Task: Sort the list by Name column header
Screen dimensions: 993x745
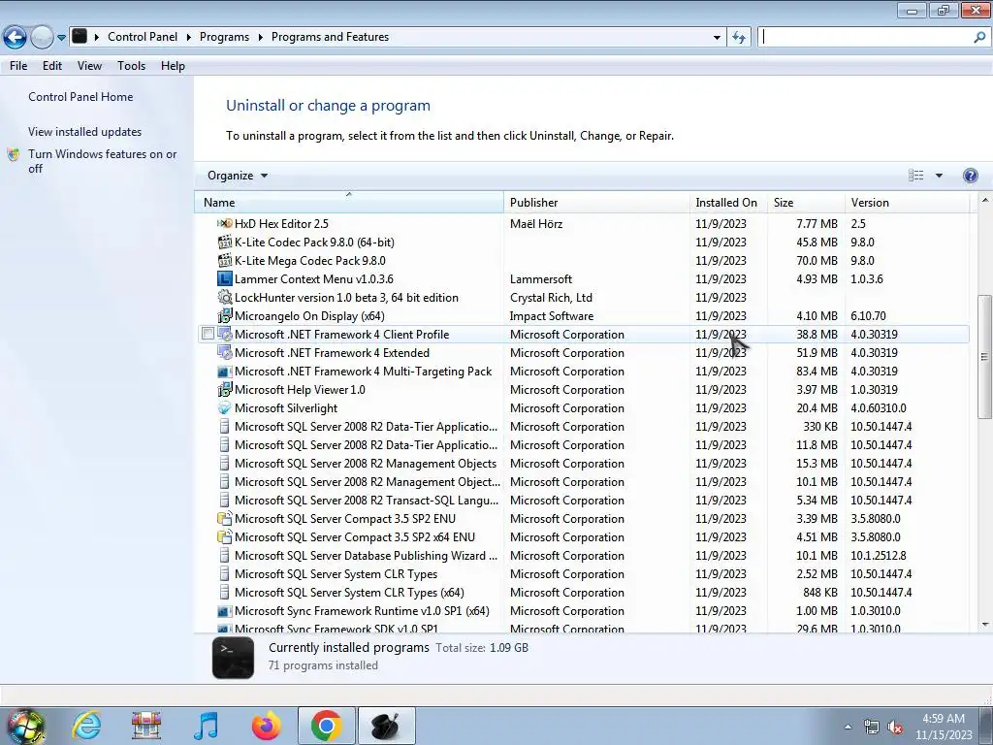Action: (349, 202)
